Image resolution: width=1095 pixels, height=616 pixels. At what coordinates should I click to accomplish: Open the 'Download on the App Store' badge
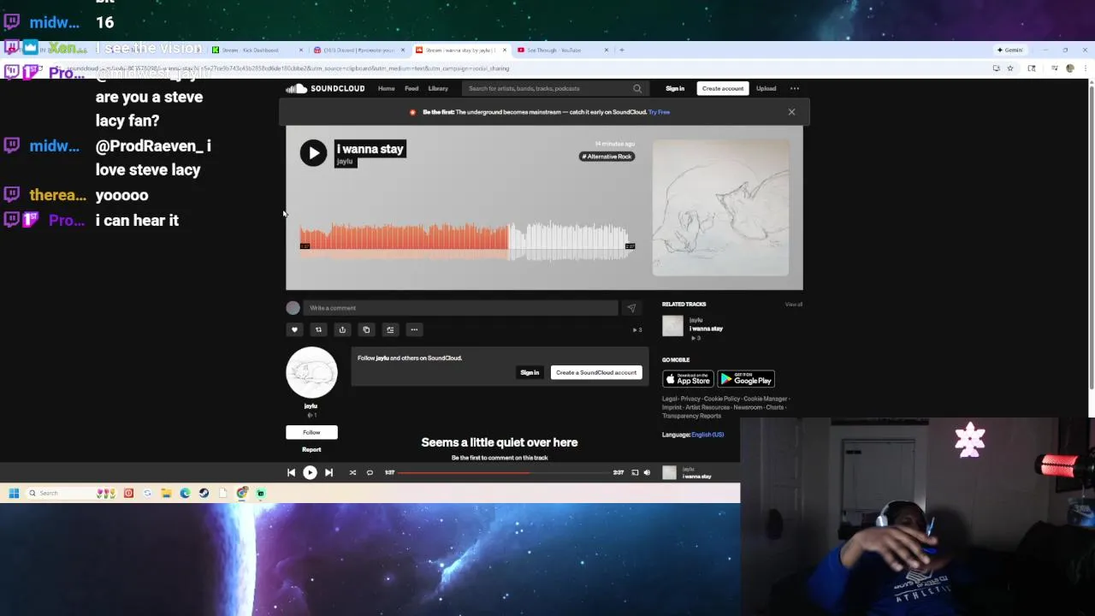[688, 379]
